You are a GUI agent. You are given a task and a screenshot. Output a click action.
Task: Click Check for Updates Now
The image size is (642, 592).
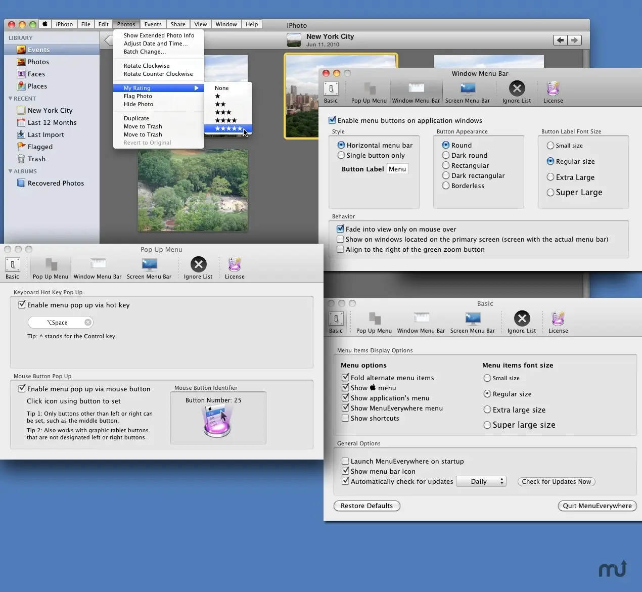click(556, 482)
